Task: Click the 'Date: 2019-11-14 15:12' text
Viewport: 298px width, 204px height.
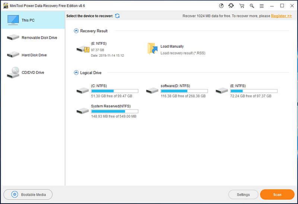Action: (x=107, y=56)
